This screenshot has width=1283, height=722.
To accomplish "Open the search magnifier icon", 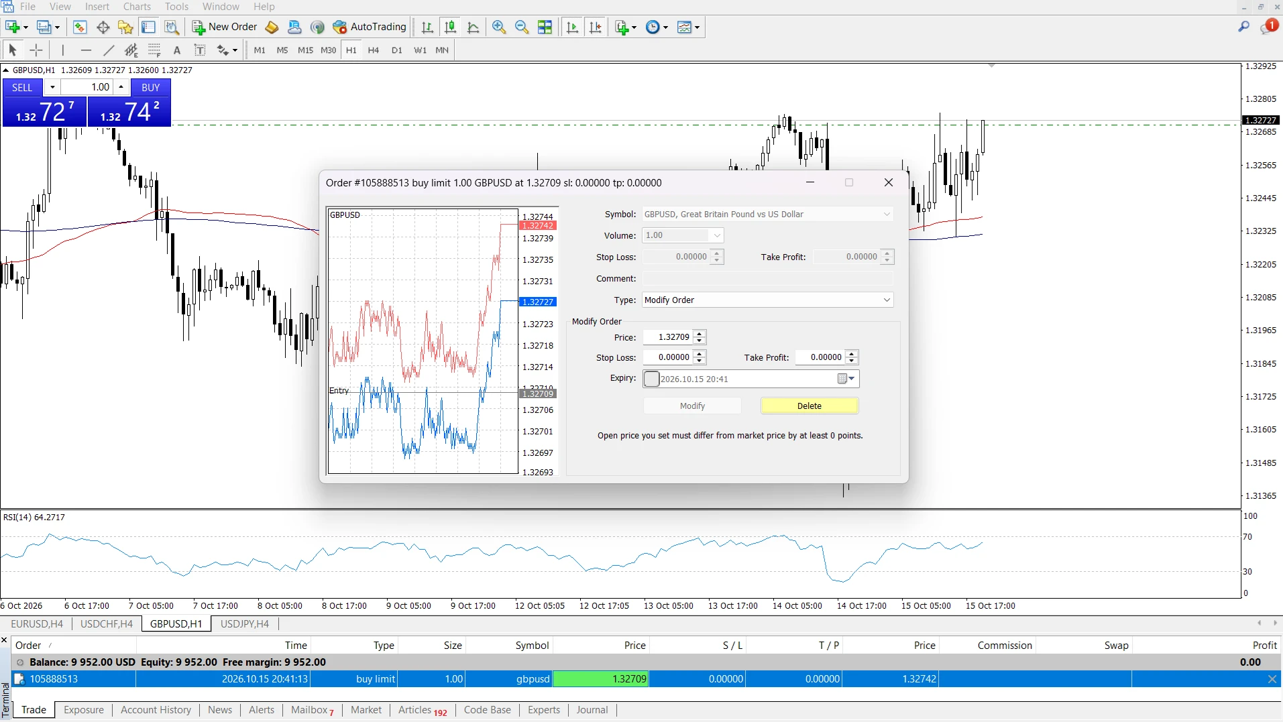I will [1244, 27].
